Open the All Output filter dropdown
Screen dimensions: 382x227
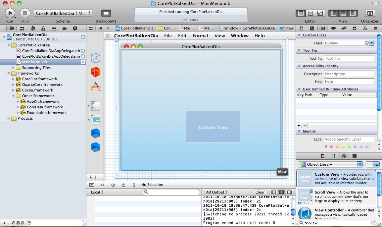(217, 192)
